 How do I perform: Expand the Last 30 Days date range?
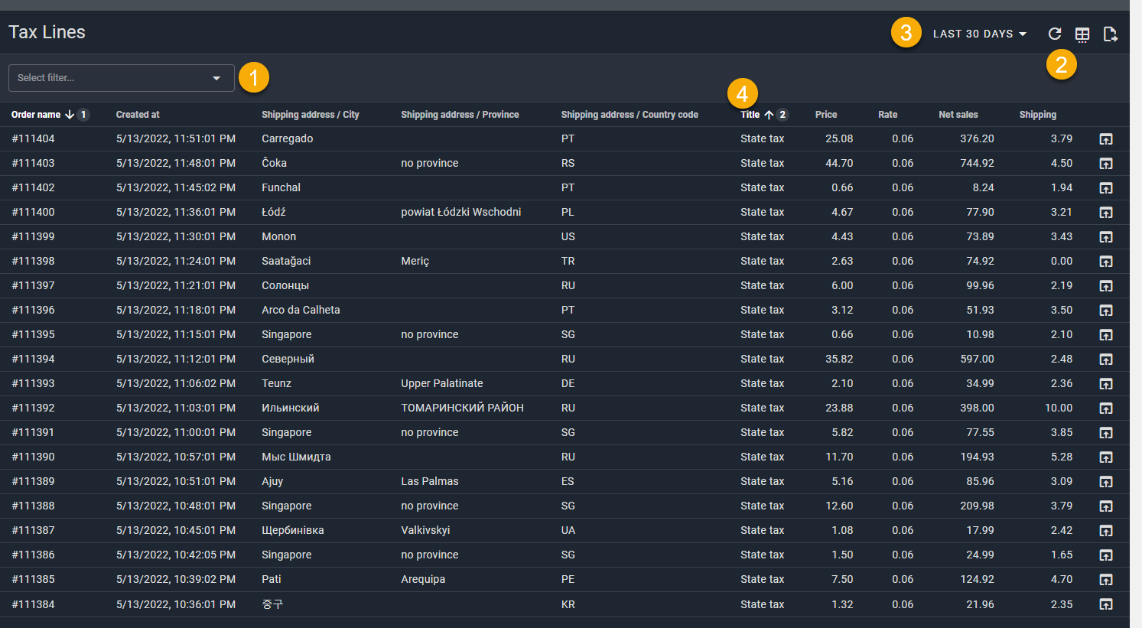pyautogui.click(x=979, y=34)
